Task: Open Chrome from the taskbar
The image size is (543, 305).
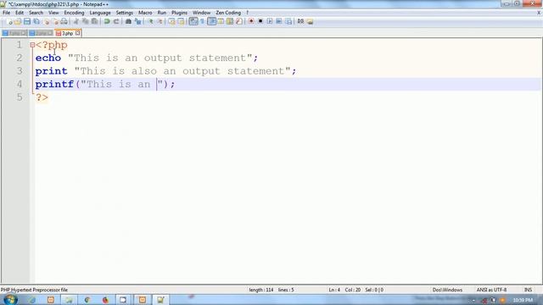Action: click(x=87, y=300)
